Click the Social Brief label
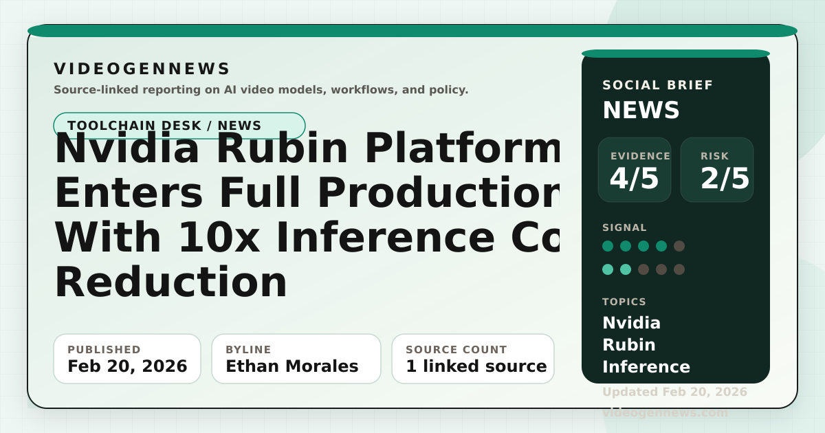The width and height of the screenshot is (825, 433). pos(658,85)
